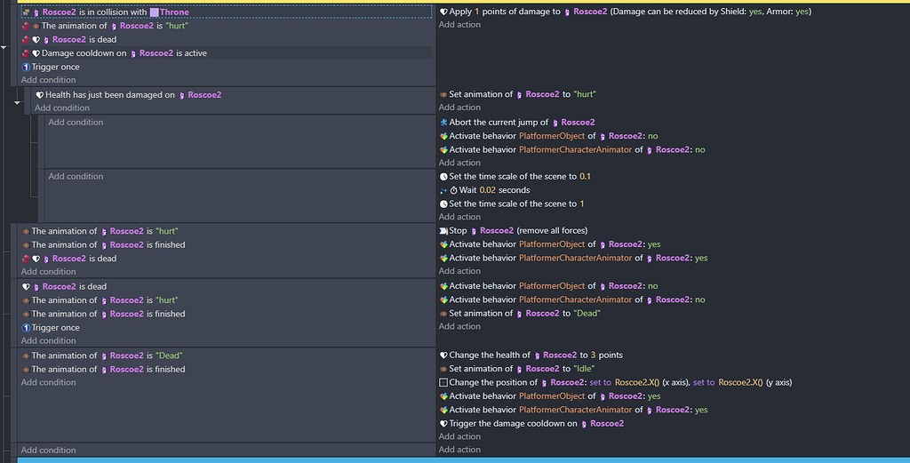Viewport: 910px width, 463px height.
Task: Click the Stop Roscoe2 forces icon
Action: [x=443, y=231]
